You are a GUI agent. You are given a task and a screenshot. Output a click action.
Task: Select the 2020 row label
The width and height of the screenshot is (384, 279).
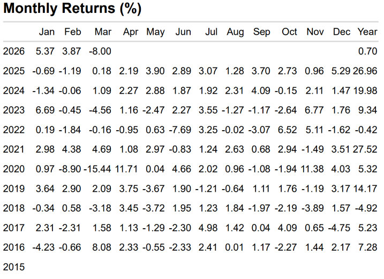point(13,169)
